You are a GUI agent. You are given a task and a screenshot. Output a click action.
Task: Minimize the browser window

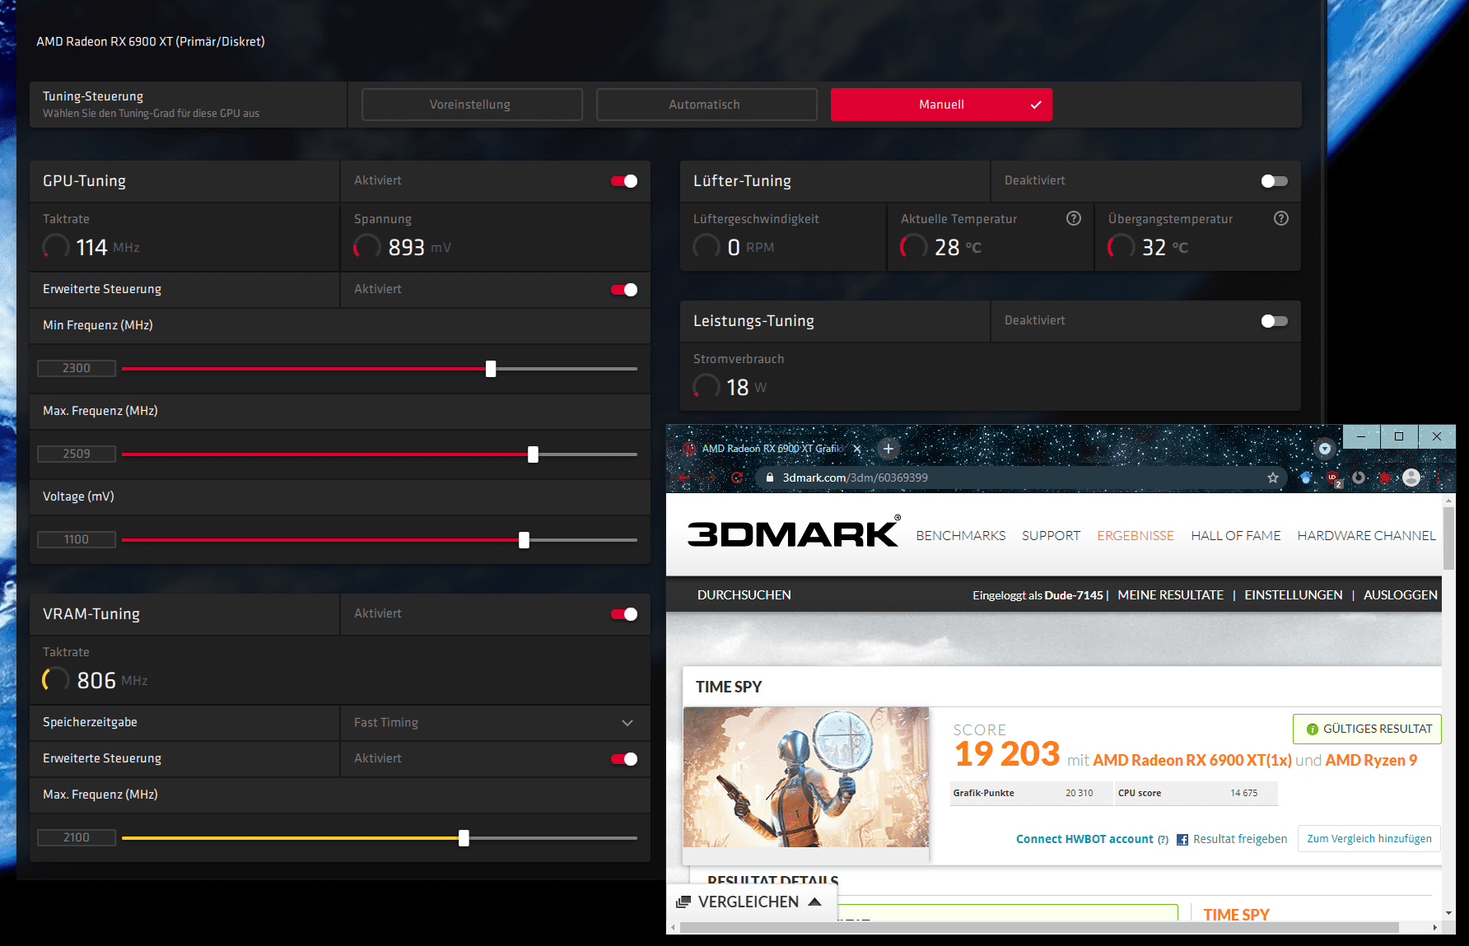click(x=1361, y=436)
